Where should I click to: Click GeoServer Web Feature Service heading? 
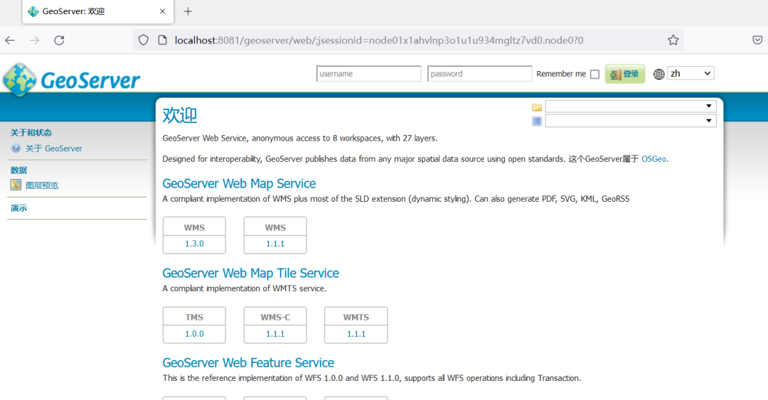248,363
